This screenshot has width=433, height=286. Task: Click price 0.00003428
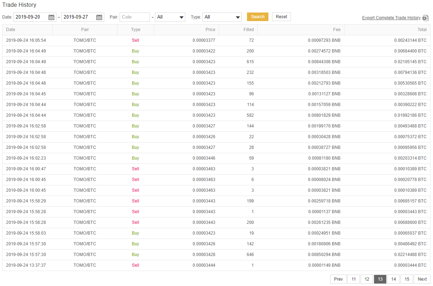click(x=204, y=255)
